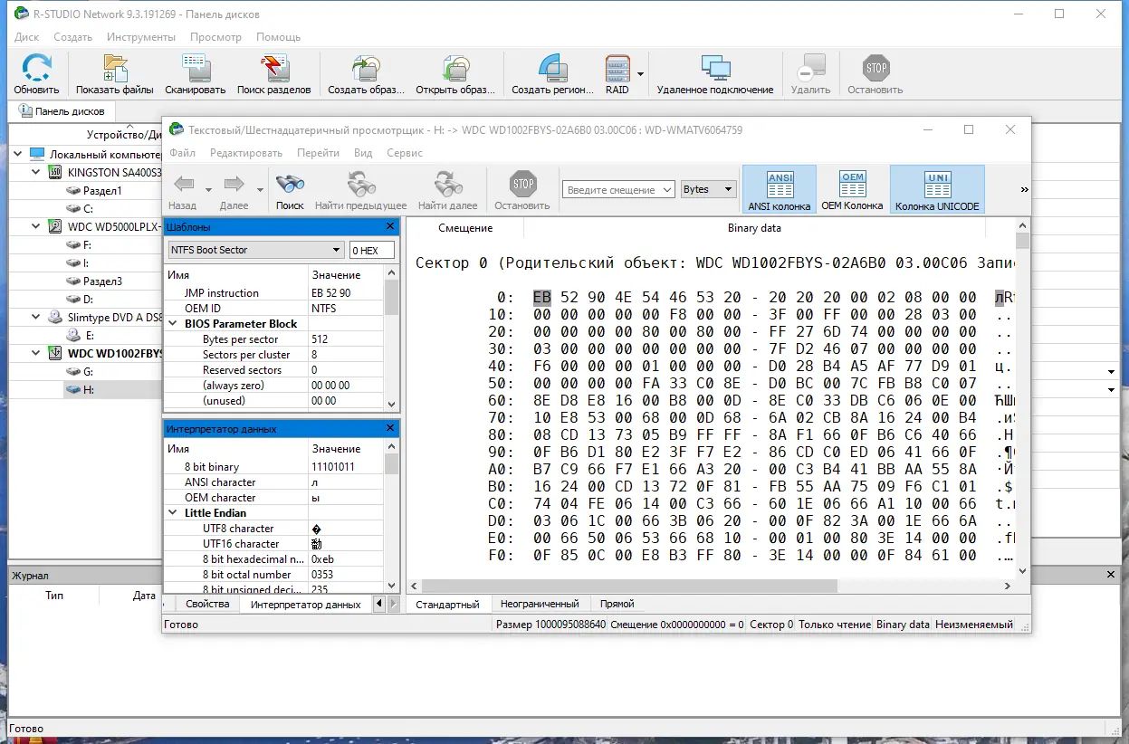Click Найти предыдущее search icon
Viewport: 1129px width, 744px height.
pyautogui.click(x=361, y=185)
